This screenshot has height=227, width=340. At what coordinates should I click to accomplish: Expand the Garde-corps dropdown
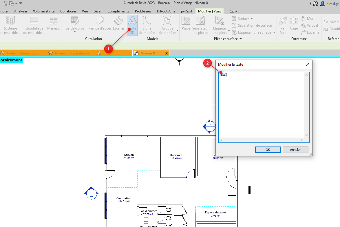click(x=75, y=32)
